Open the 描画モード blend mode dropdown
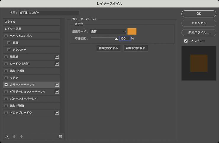 [108, 32]
